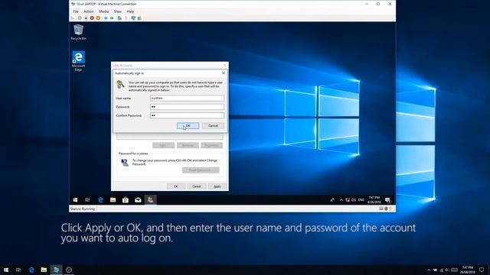Image resolution: width=490 pixels, height=275 pixels.
Task: Close the Automatically sign in dialog
Action: coord(224,73)
